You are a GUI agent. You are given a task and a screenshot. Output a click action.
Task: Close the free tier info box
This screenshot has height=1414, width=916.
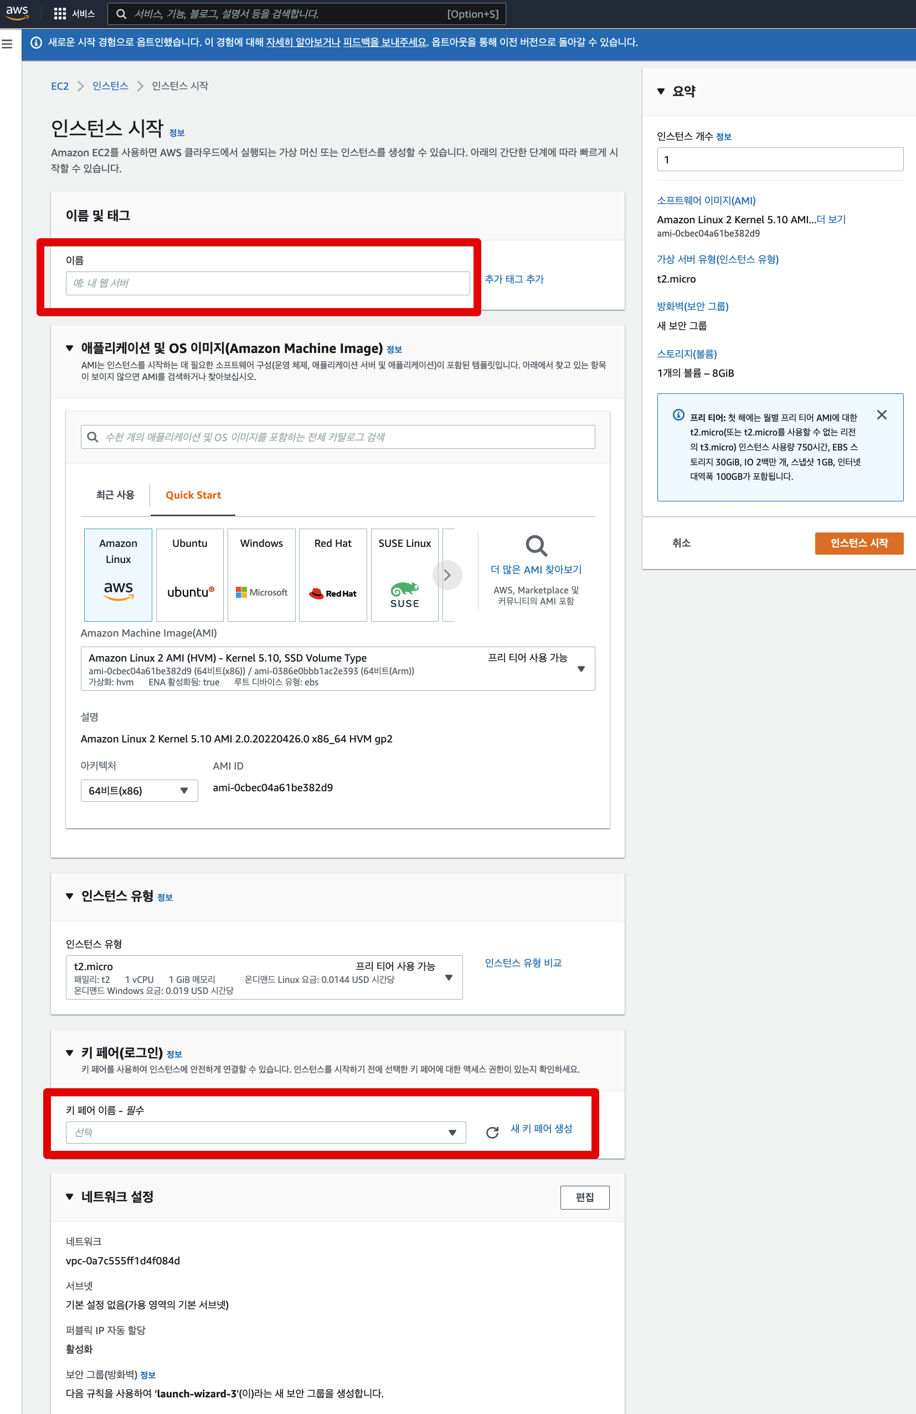pyautogui.click(x=882, y=414)
